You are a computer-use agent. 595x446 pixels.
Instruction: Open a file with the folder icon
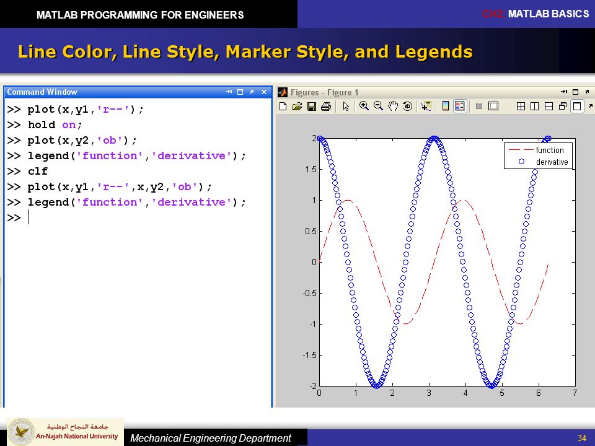pos(297,106)
